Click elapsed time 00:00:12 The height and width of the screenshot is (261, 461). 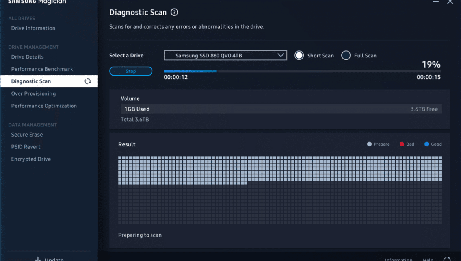pyautogui.click(x=176, y=77)
